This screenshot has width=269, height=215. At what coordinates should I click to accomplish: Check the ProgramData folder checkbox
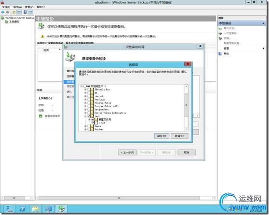(89, 110)
